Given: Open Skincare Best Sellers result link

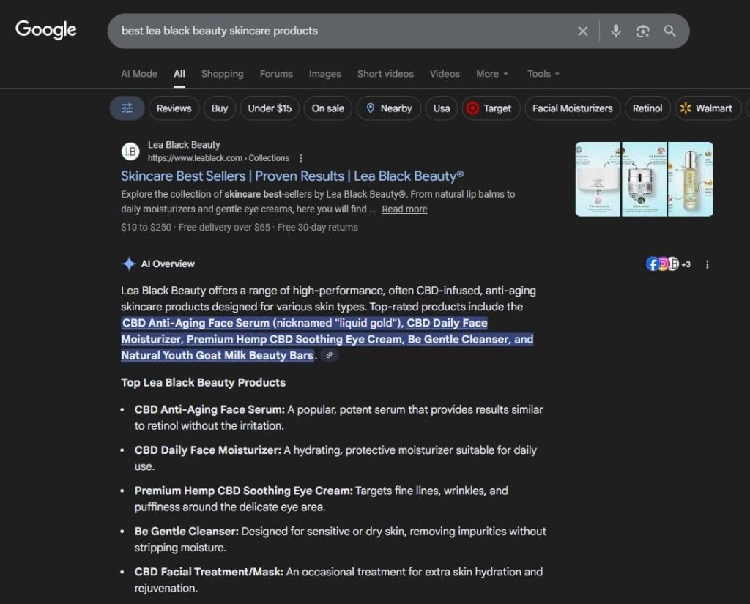Looking at the screenshot, I should (292, 176).
